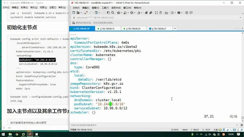244x137 pixels.
Task: Open Typora 段落(P) menu
Action: 24,8
